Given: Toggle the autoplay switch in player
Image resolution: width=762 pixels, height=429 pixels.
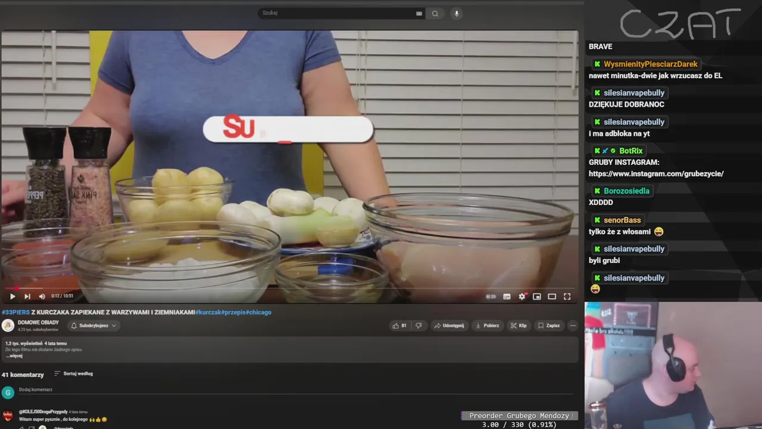Looking at the screenshot, I should [x=491, y=296].
